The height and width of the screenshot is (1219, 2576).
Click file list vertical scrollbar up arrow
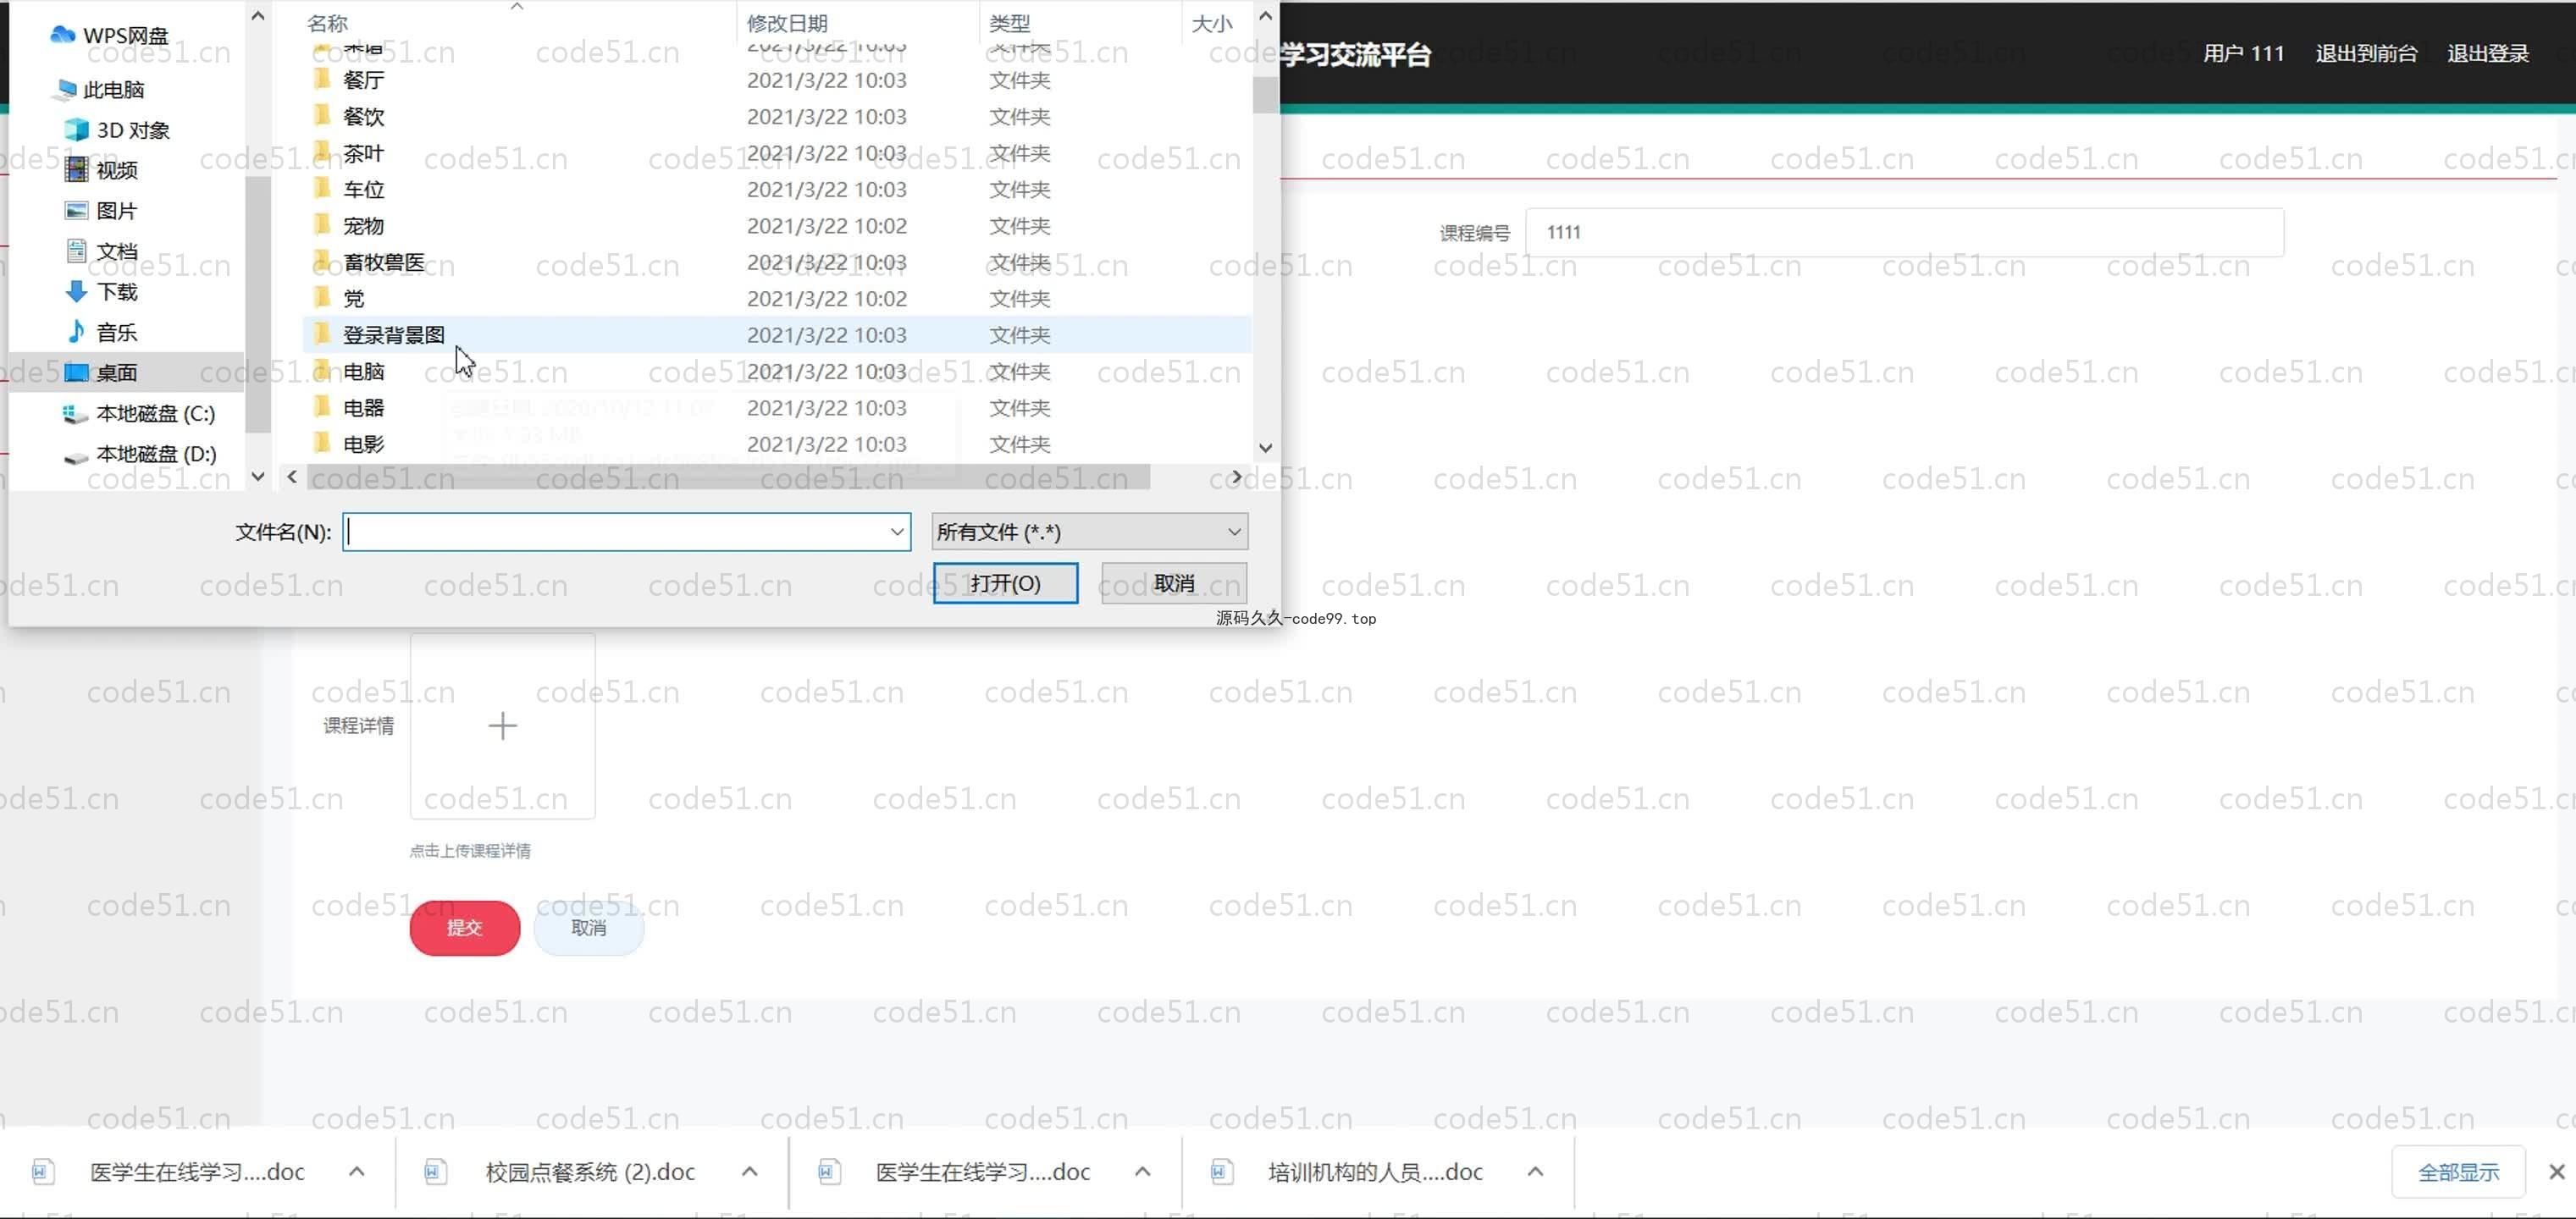[x=1265, y=15]
